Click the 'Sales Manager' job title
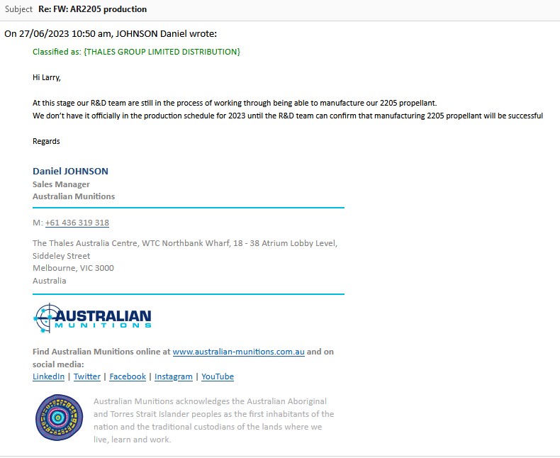 pos(61,184)
